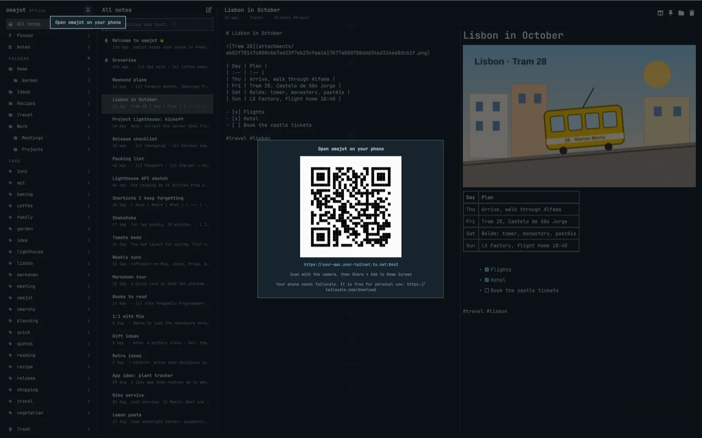Uncheck the Flights checkbox in preview
702x438 pixels.
coord(487,270)
